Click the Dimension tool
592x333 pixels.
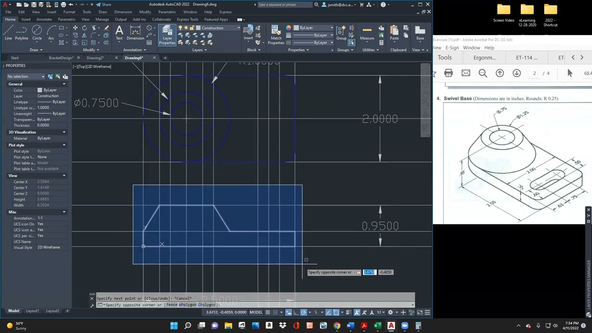click(x=136, y=32)
